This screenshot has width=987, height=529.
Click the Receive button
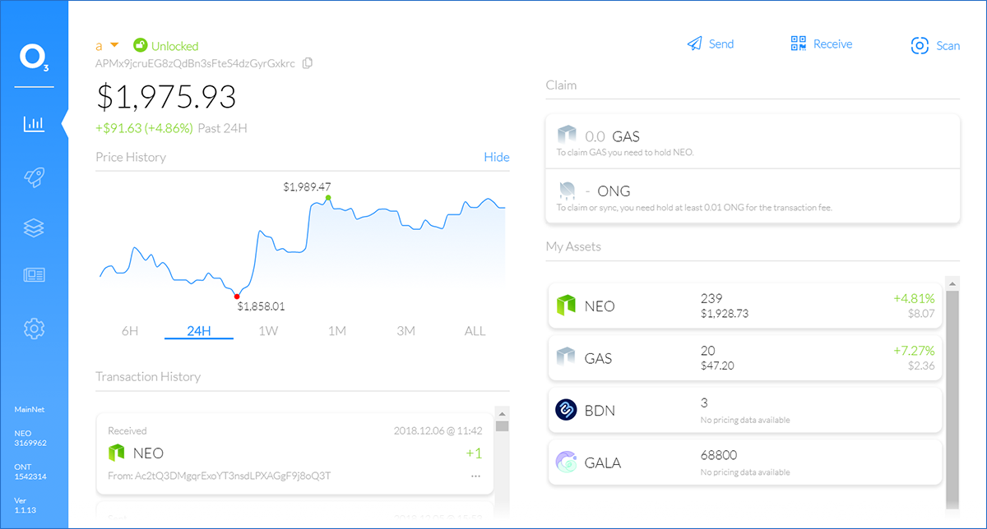[x=821, y=44]
